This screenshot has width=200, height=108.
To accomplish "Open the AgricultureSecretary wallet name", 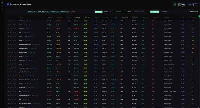I will (x=25, y=72).
